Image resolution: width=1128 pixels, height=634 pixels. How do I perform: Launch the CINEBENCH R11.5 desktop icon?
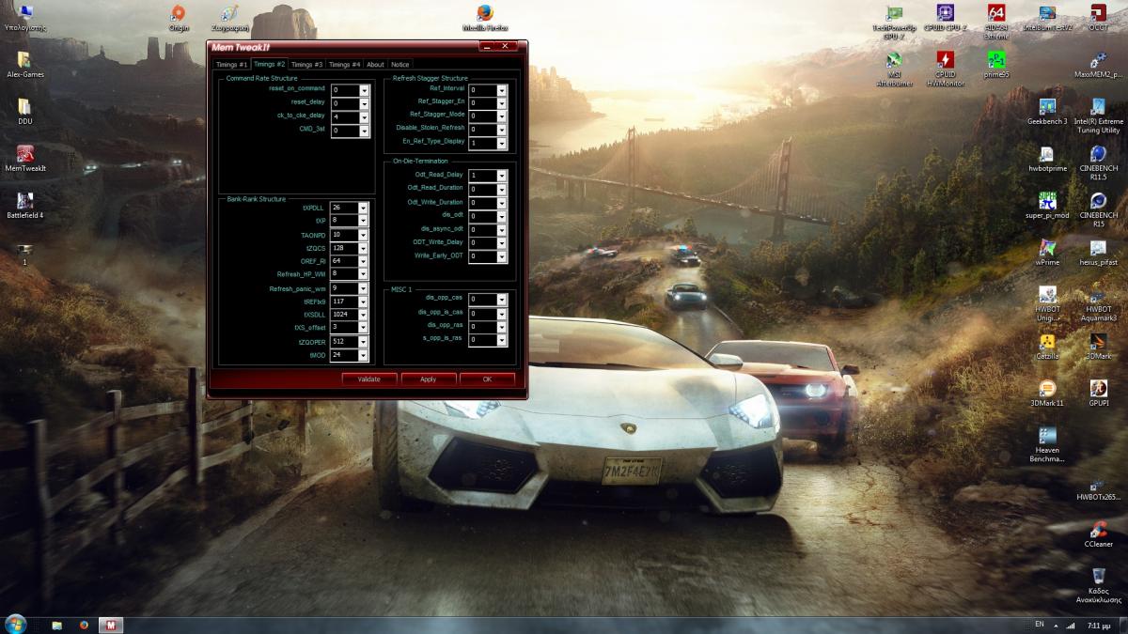click(x=1098, y=161)
